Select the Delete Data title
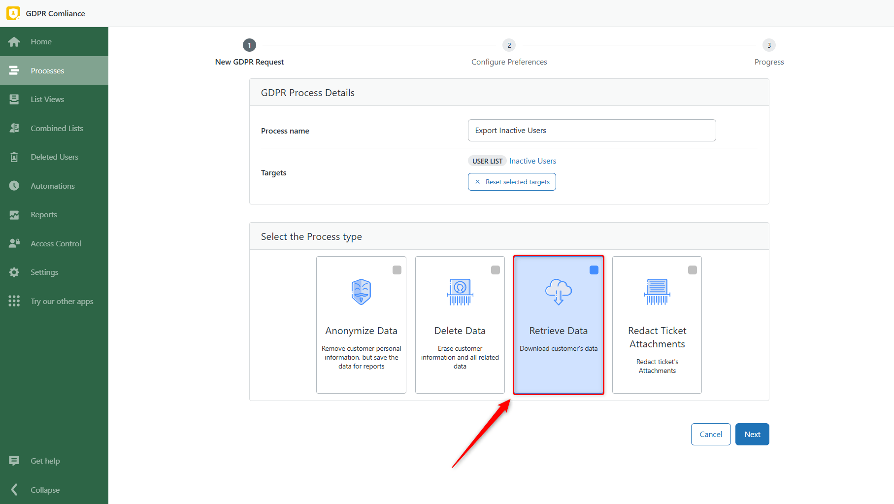894x504 pixels. coord(460,331)
